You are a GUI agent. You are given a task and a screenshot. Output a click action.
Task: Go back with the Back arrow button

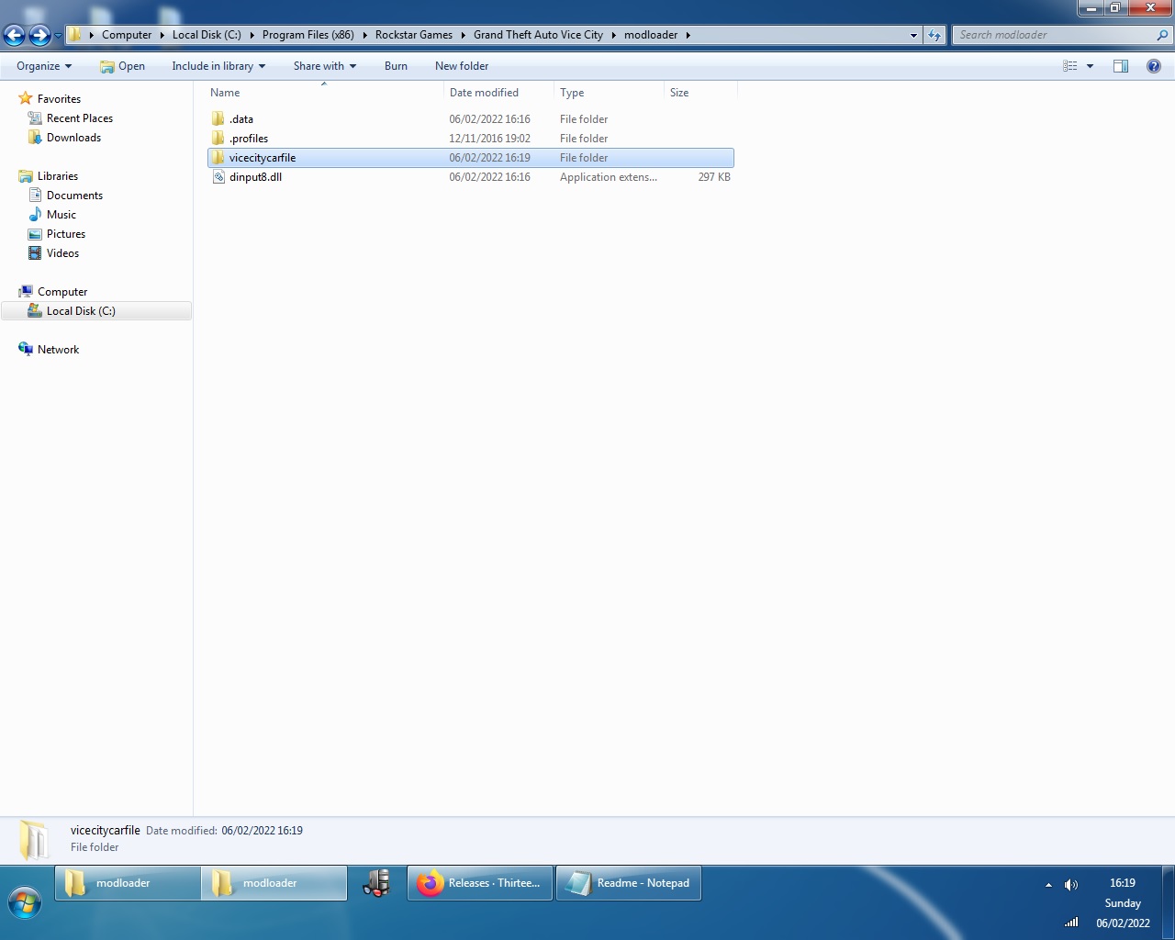pos(15,35)
